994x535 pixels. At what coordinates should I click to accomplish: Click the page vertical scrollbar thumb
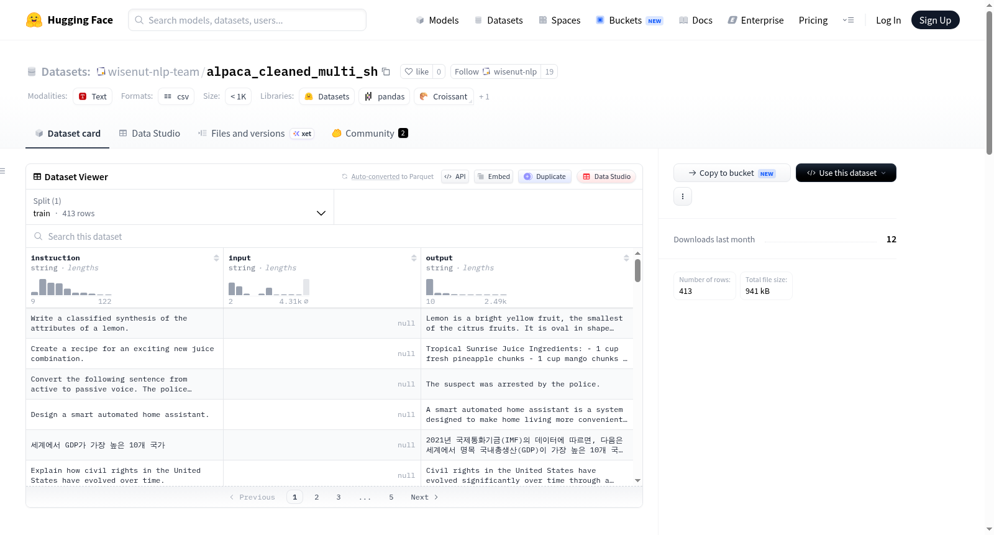point(989,82)
